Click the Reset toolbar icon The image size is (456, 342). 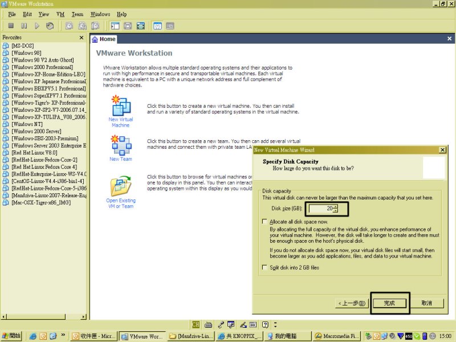pyautogui.click(x=50, y=26)
